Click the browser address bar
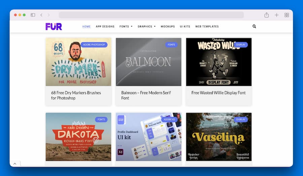 click(x=151, y=15)
